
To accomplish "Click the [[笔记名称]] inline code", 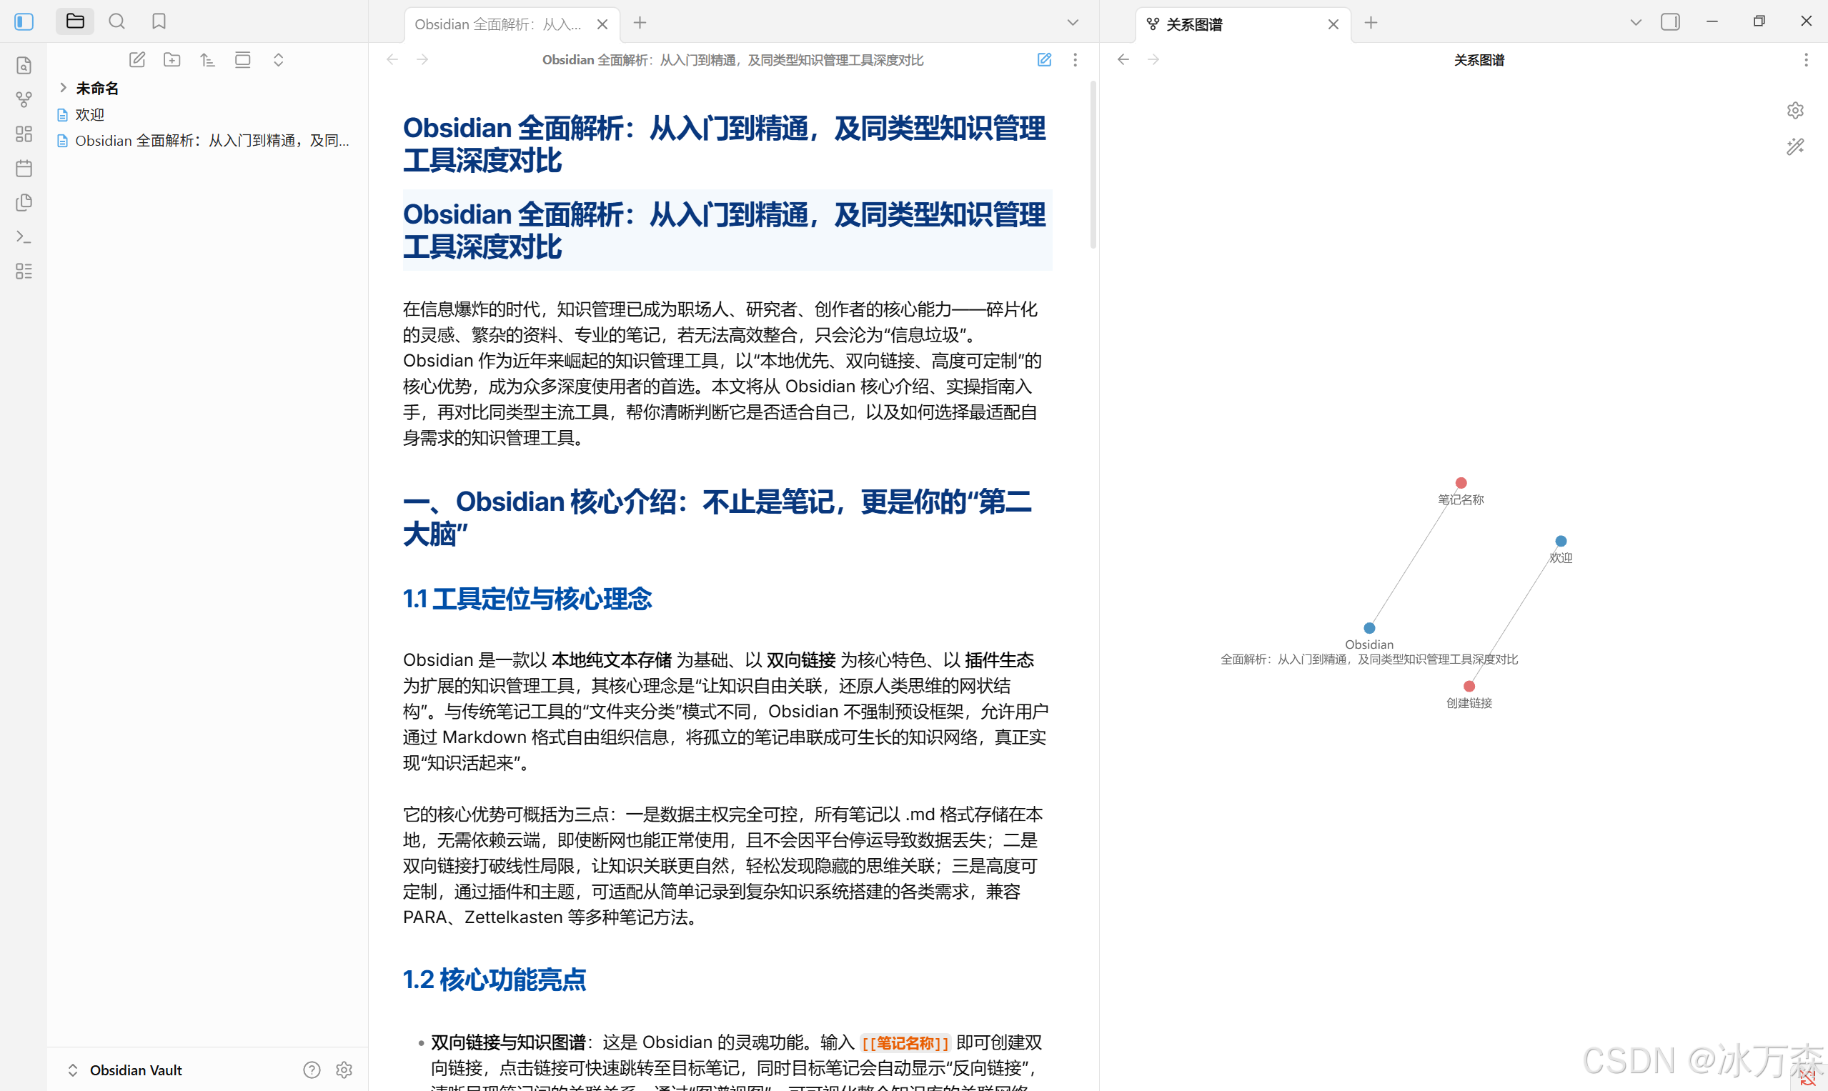I will 905,1042.
